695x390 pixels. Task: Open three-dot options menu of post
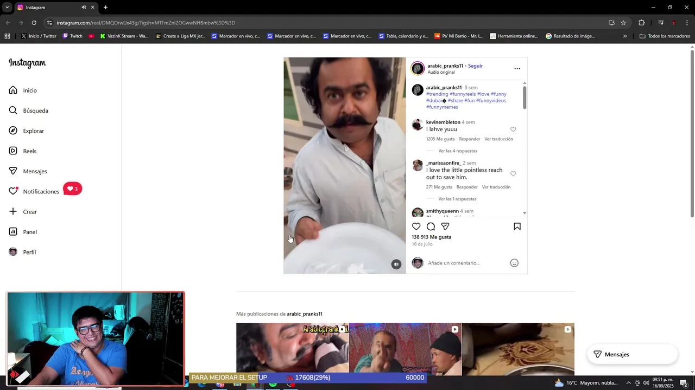517,69
